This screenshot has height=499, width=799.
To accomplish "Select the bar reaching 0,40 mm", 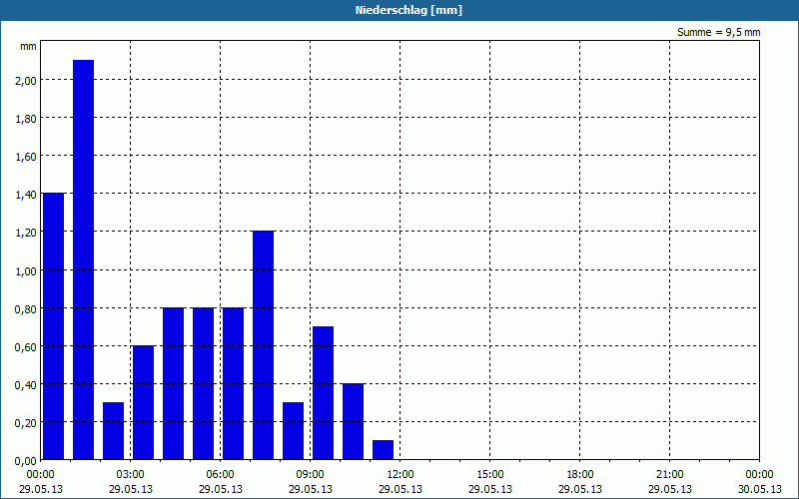I will [354, 421].
